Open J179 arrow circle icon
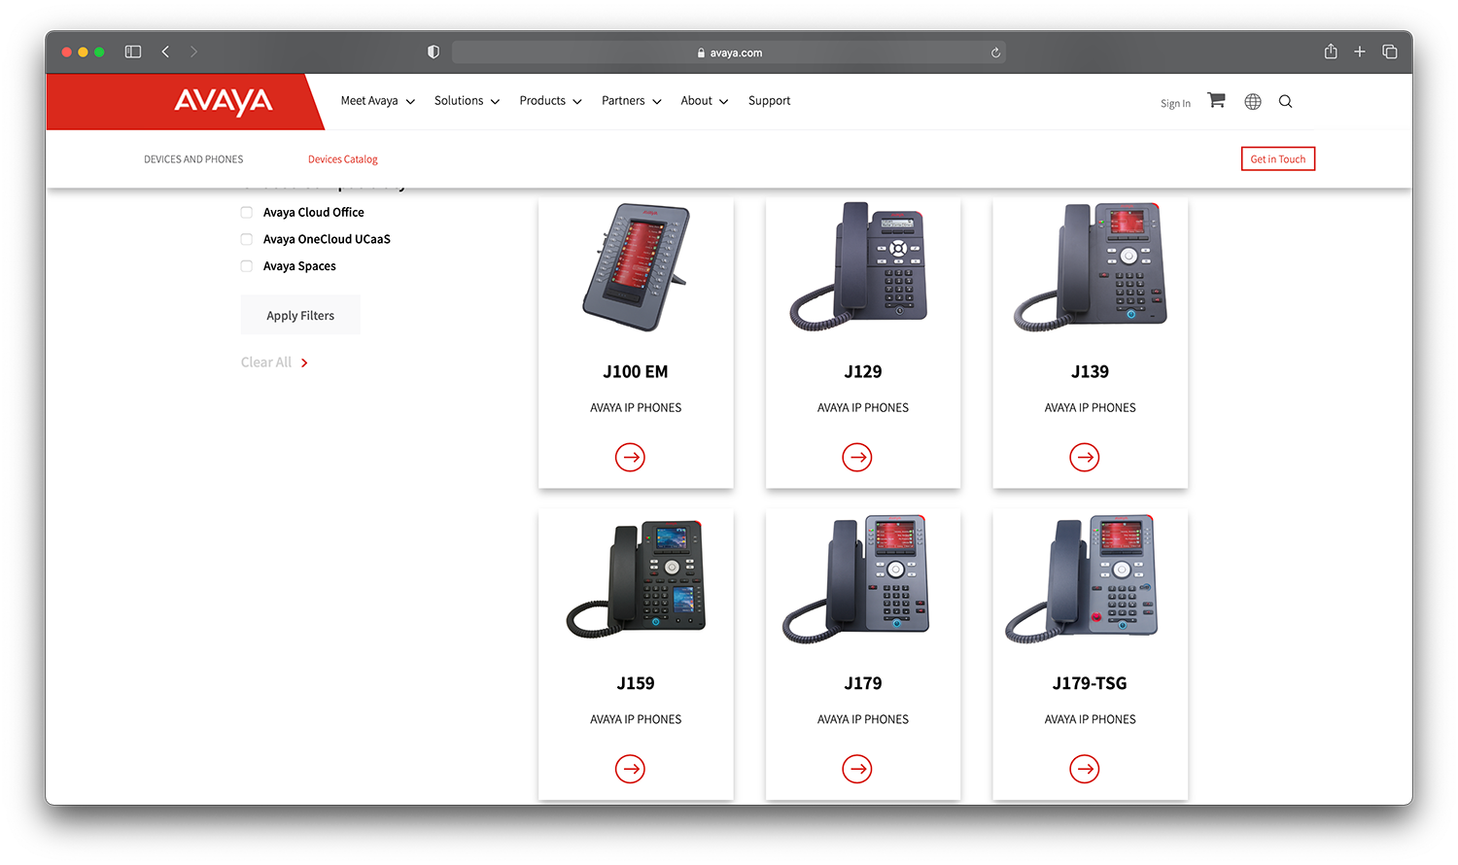 (x=857, y=769)
